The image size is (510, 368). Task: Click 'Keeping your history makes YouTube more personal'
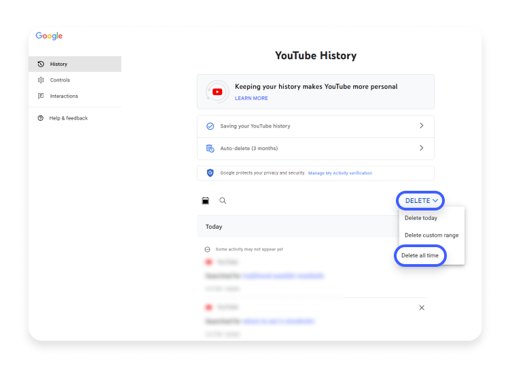click(316, 86)
